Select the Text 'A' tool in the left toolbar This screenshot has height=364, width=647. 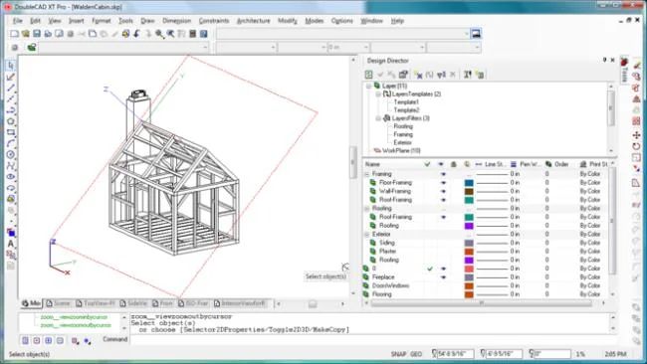[11, 244]
